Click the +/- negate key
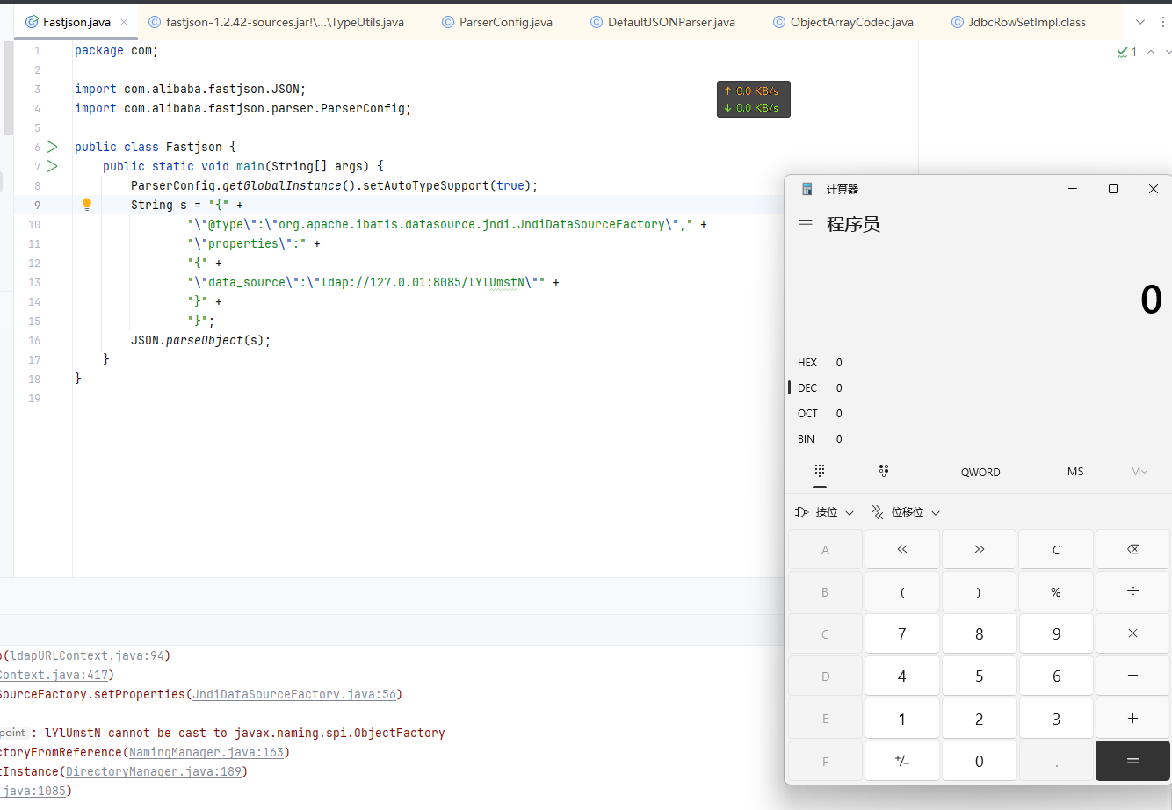This screenshot has width=1172, height=810. 902,761
